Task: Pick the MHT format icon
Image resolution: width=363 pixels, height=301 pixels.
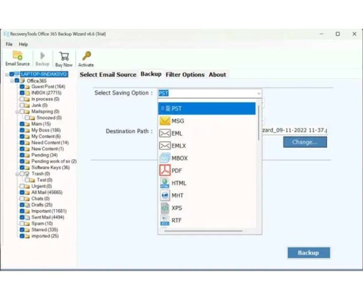Action: 165,195
